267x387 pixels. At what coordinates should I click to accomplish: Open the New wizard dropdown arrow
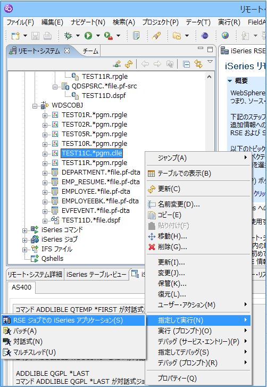coord(25,36)
